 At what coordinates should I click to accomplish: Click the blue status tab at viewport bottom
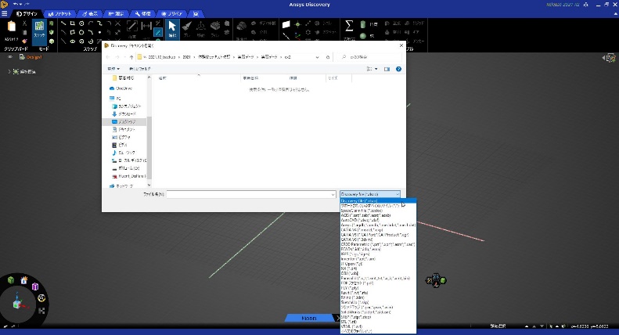click(309, 318)
